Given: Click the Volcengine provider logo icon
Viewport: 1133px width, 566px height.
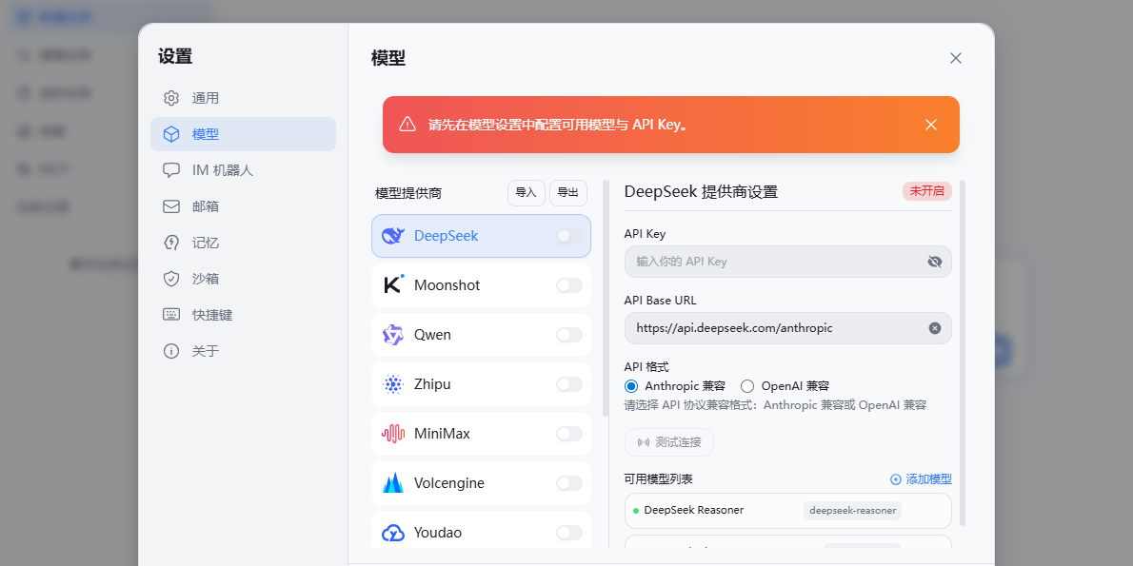Looking at the screenshot, I should click(393, 483).
